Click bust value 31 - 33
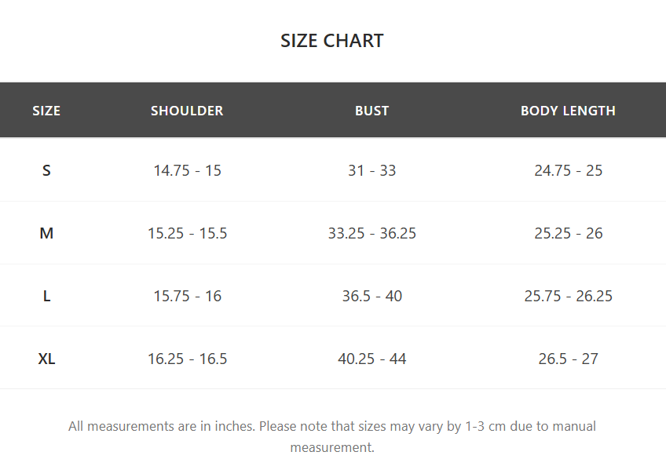 point(371,170)
